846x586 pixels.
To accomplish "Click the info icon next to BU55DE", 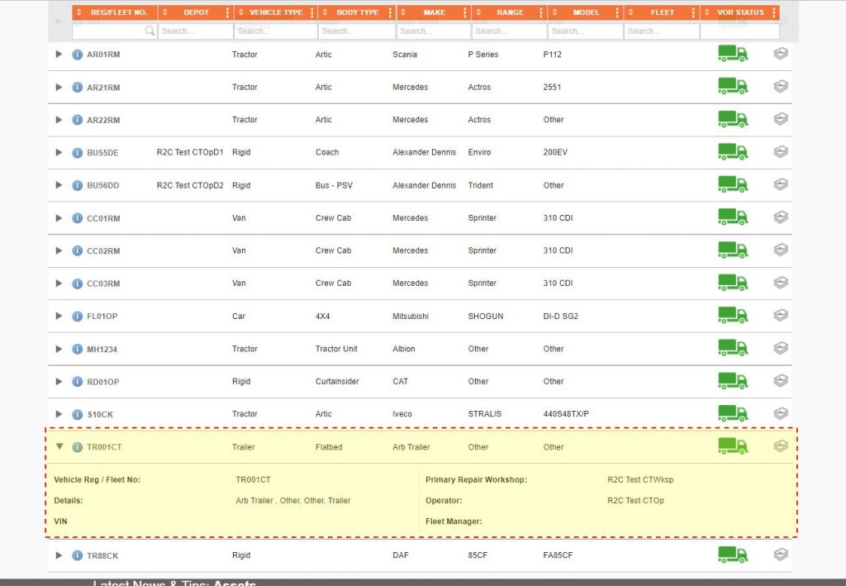I will tap(76, 152).
